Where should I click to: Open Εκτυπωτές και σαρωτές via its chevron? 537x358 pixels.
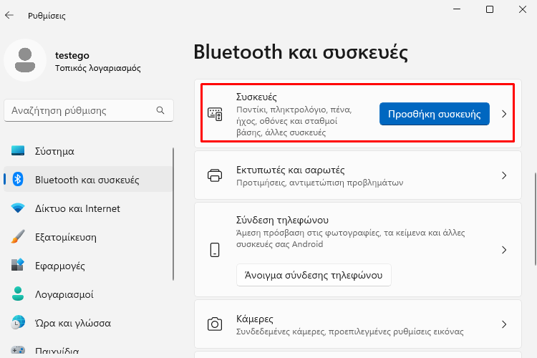pyautogui.click(x=504, y=175)
